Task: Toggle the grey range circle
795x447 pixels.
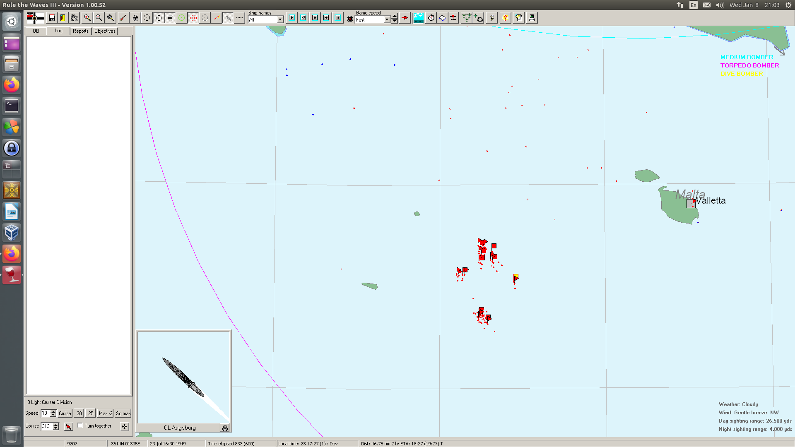Action: [205, 18]
